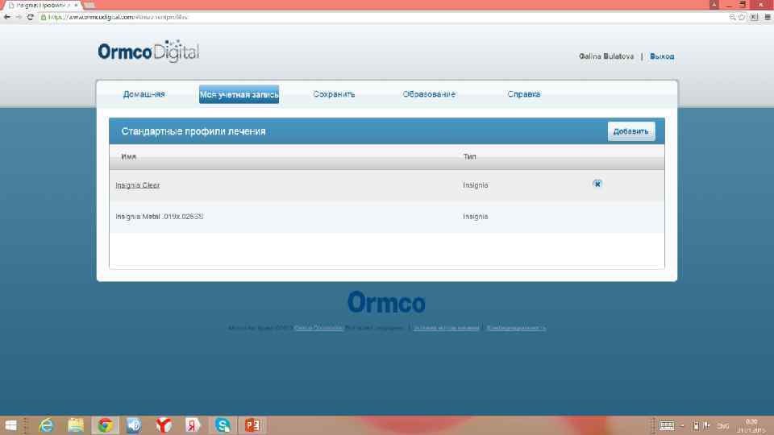Go back in Chrome browser
The width and height of the screenshot is (774, 435).
pyautogui.click(x=7, y=17)
